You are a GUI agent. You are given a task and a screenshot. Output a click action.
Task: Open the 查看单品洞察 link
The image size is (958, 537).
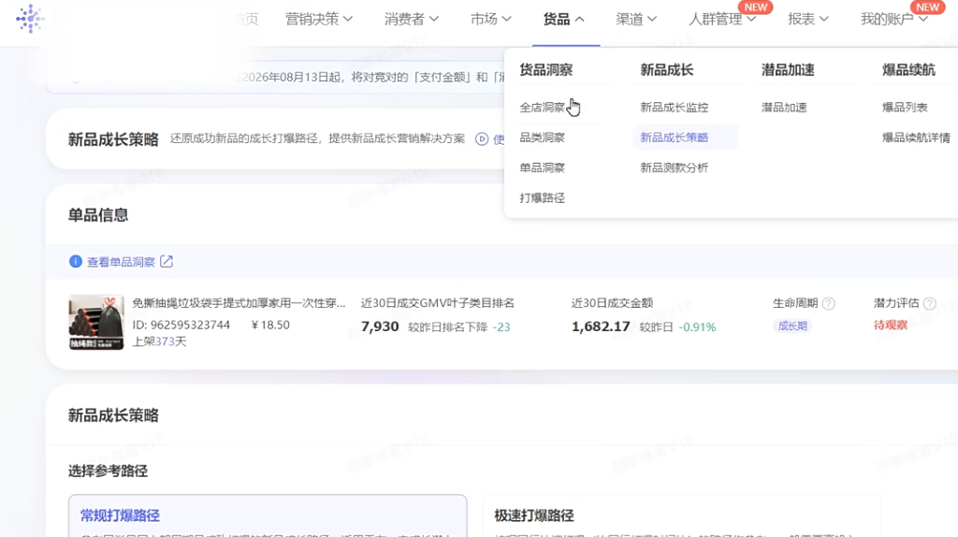(x=121, y=262)
